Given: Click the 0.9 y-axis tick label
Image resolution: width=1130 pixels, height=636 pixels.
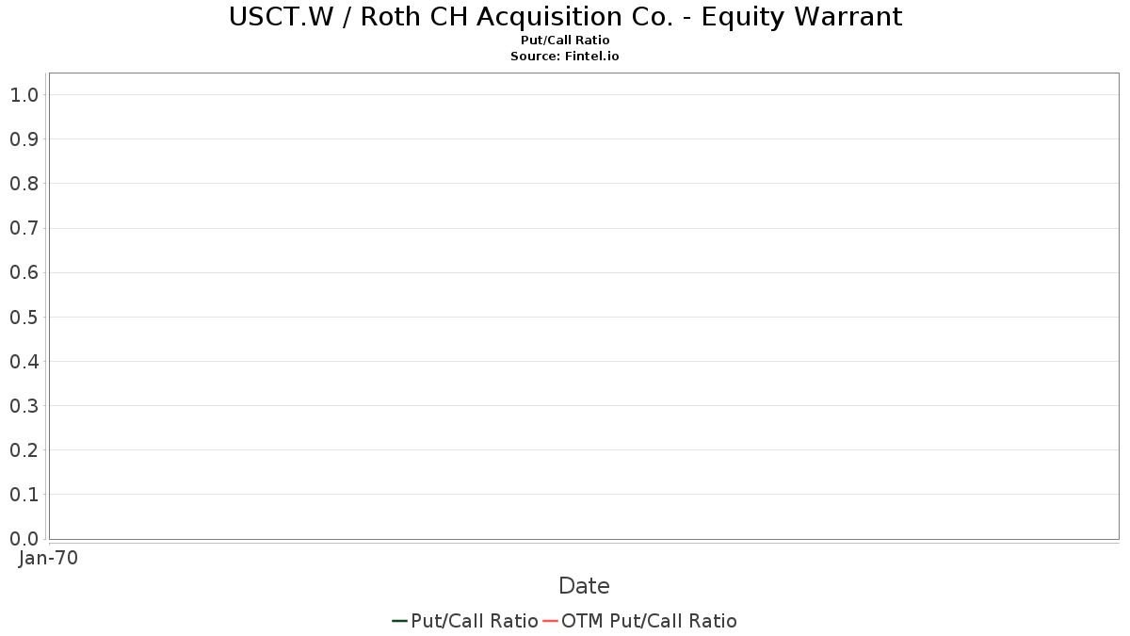Looking at the screenshot, I should pyautogui.click(x=24, y=139).
